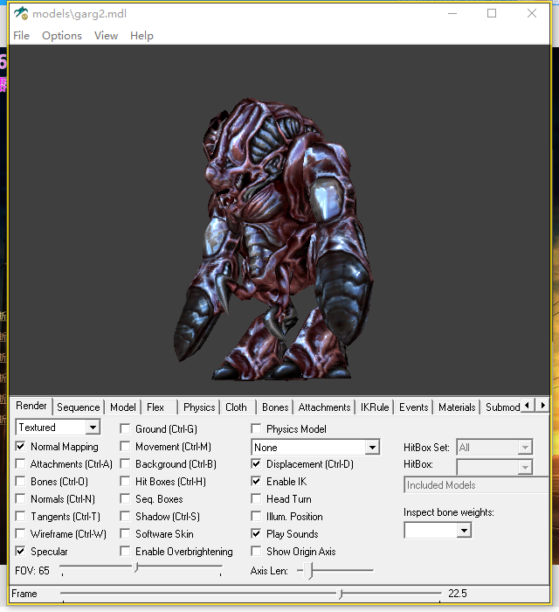
Task: Open the HitBox dropdown
Action: pos(494,467)
